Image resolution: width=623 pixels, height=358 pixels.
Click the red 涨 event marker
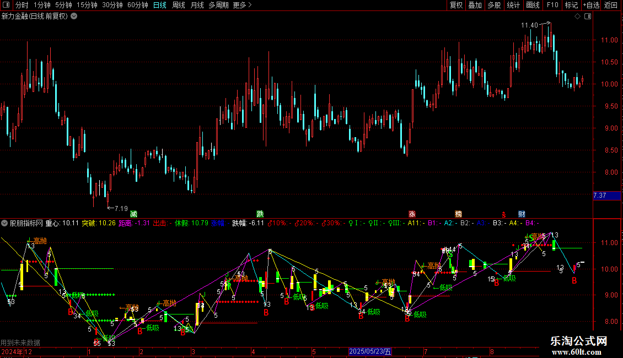pyautogui.click(x=412, y=214)
